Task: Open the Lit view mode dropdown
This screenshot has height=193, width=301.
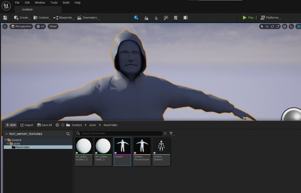Action: click(x=40, y=26)
